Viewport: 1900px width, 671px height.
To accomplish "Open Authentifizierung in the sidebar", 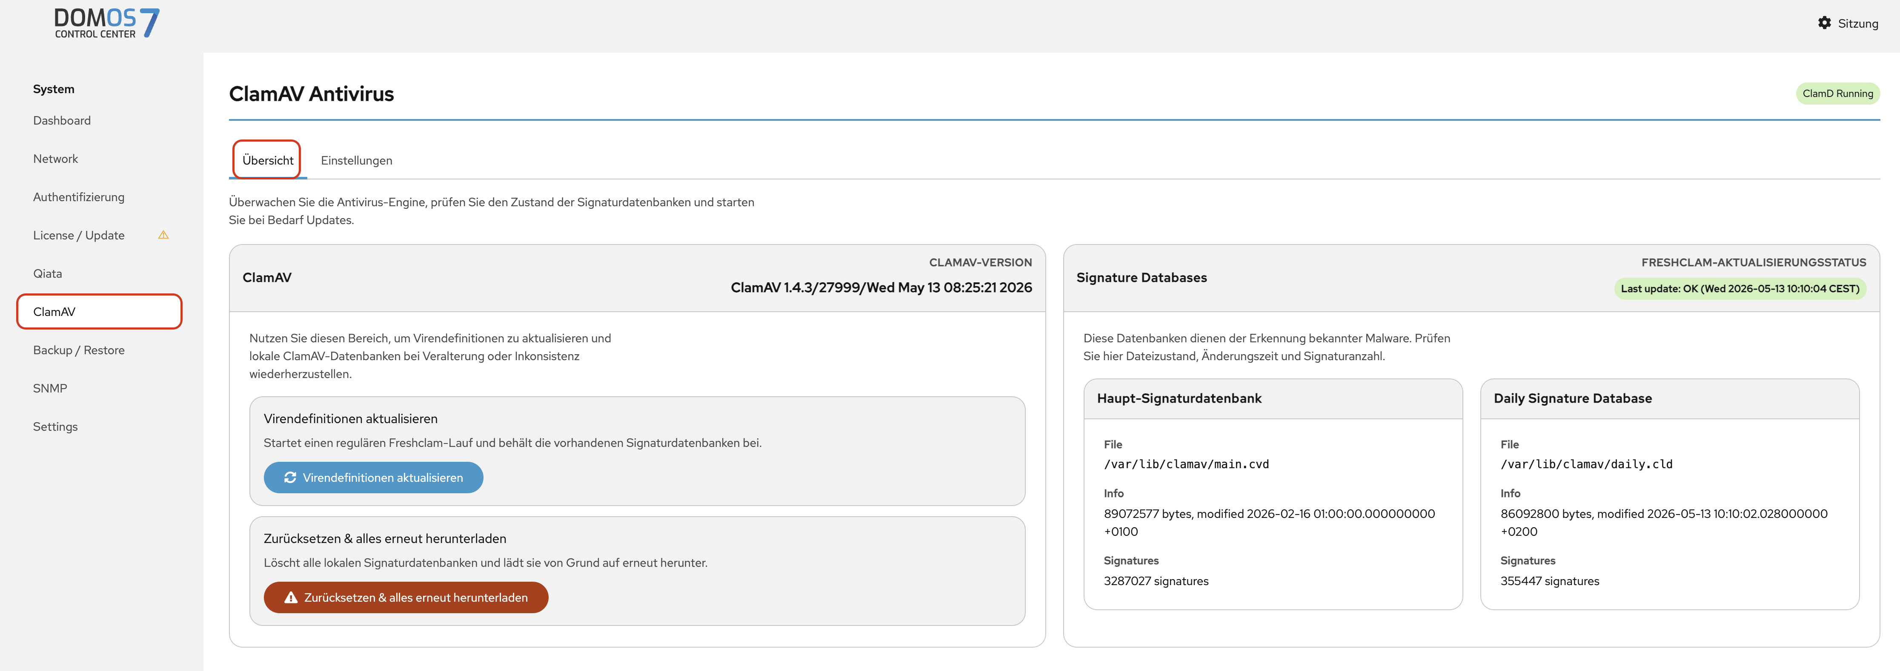I will (x=79, y=196).
